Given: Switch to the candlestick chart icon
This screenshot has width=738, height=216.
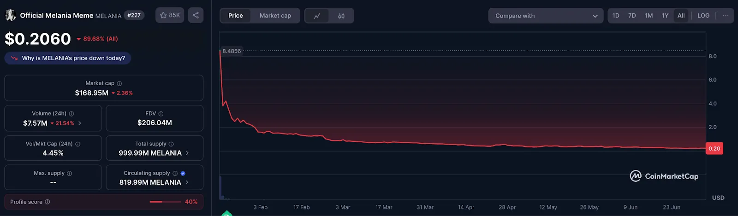Looking at the screenshot, I should point(341,16).
